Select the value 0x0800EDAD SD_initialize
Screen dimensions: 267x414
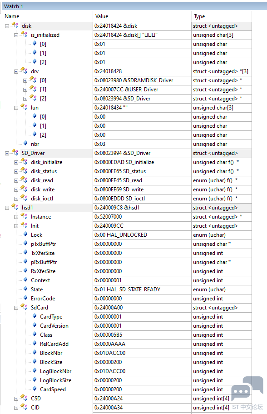tap(124, 162)
